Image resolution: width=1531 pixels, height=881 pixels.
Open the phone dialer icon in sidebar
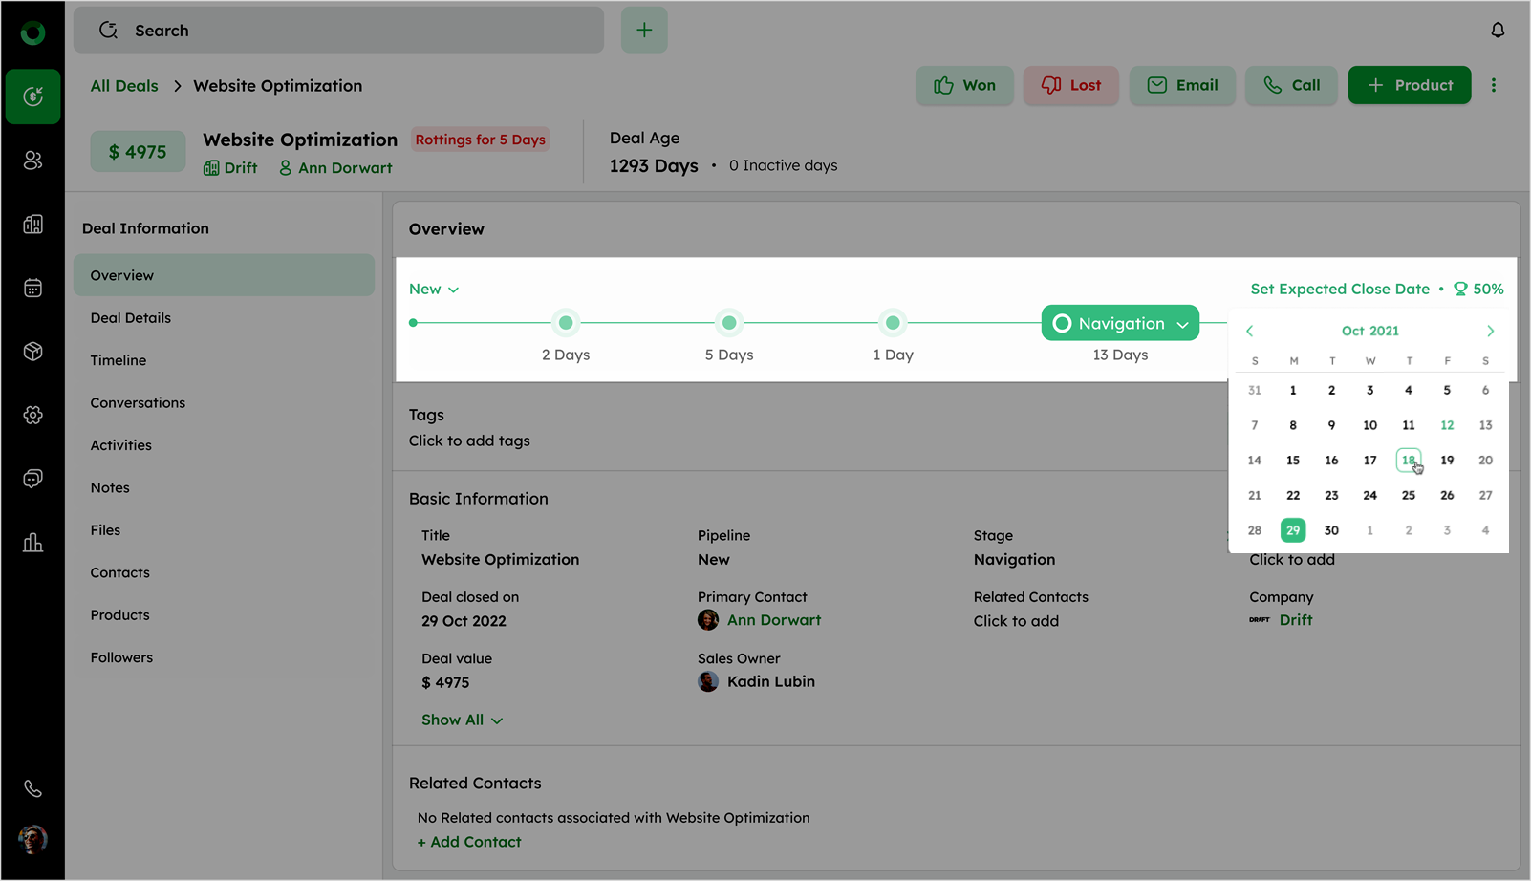click(x=32, y=788)
